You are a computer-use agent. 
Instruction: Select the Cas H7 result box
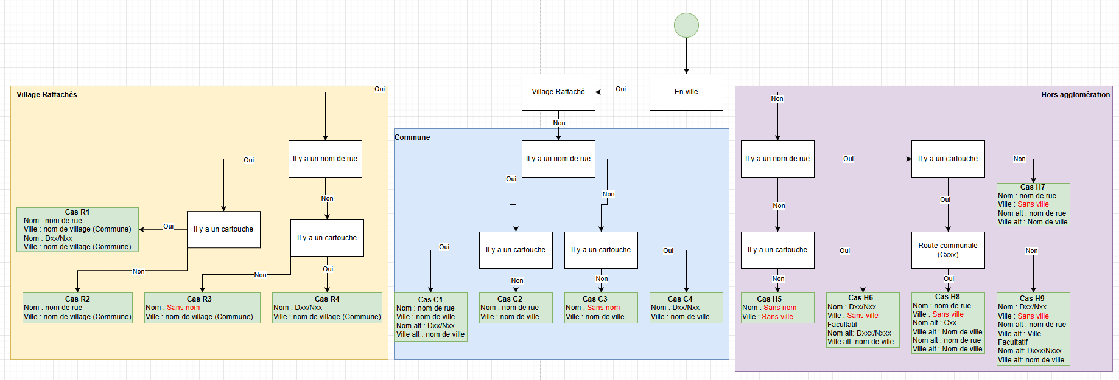click(1033, 205)
